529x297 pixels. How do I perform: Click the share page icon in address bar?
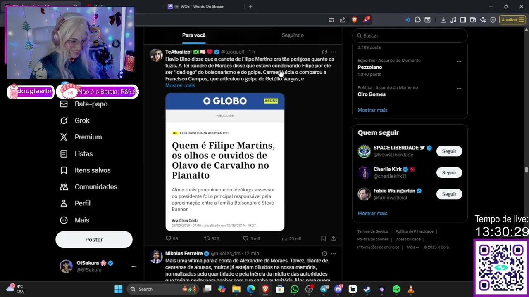pos(342,20)
